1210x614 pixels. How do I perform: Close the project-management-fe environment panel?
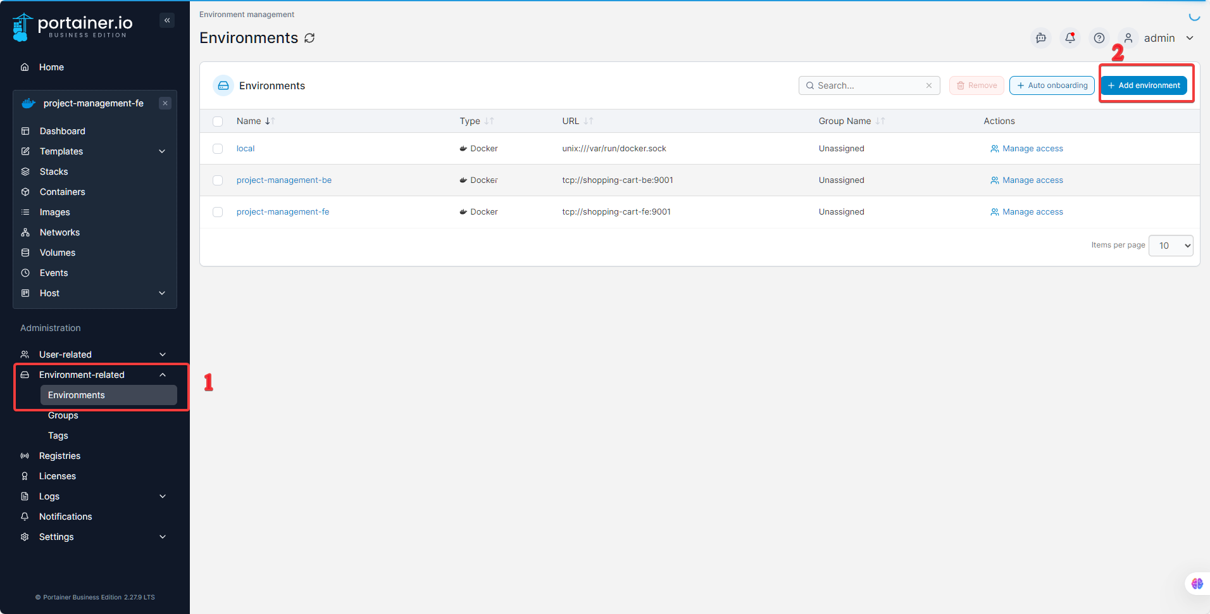(x=165, y=103)
